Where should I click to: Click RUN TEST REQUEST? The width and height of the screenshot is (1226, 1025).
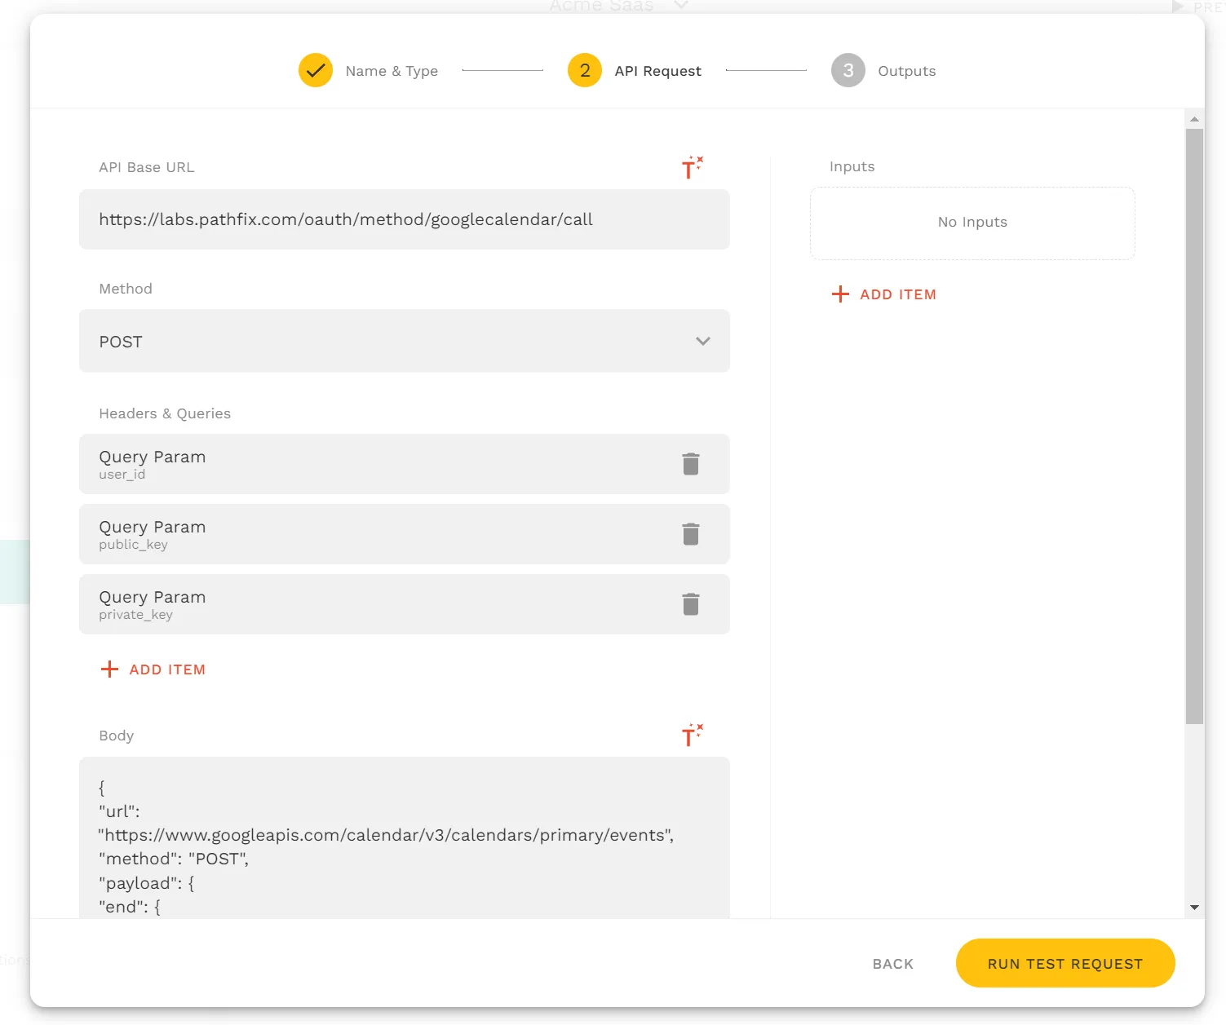pyautogui.click(x=1065, y=963)
